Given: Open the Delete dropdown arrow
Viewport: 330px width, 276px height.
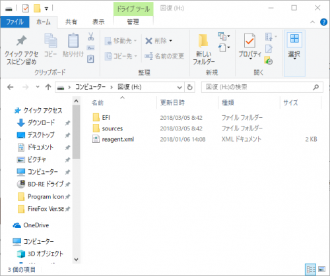Looking at the screenshot, I should (171, 41).
